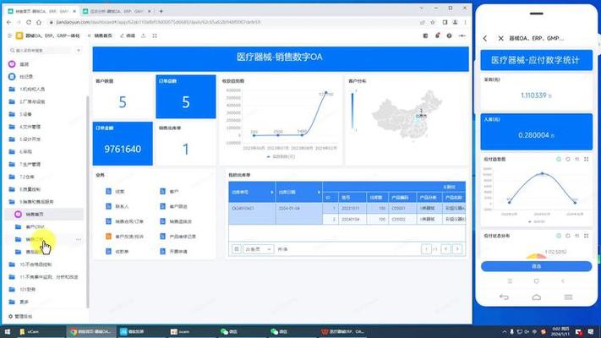Click the browser home icon
This screenshot has height=338, width=601.
click(39, 22)
